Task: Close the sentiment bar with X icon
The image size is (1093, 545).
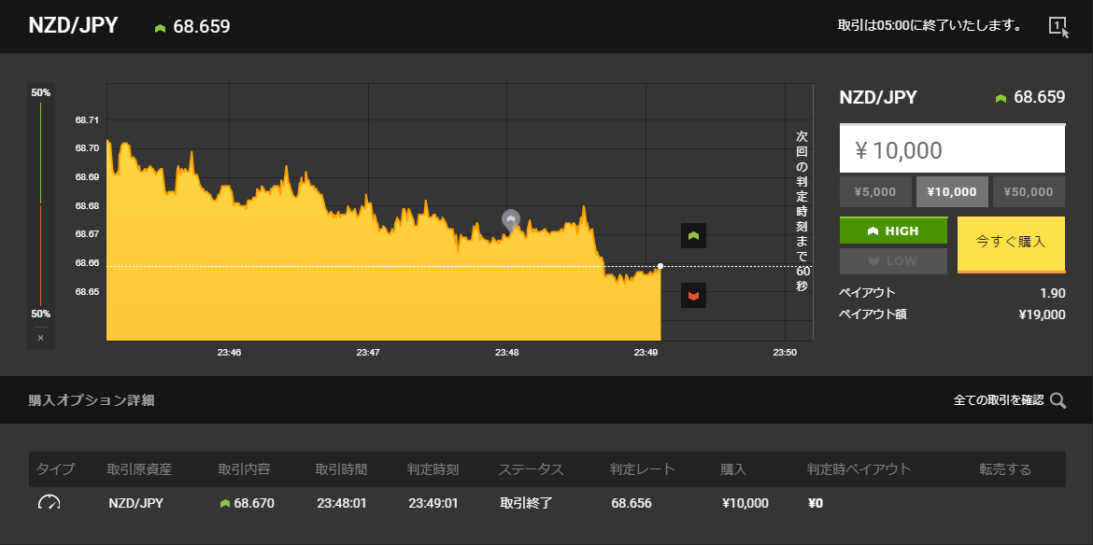Action: (40, 338)
